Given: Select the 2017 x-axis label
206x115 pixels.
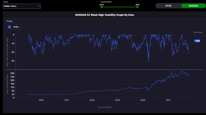Looking at the screenshot, I should point(66,100).
